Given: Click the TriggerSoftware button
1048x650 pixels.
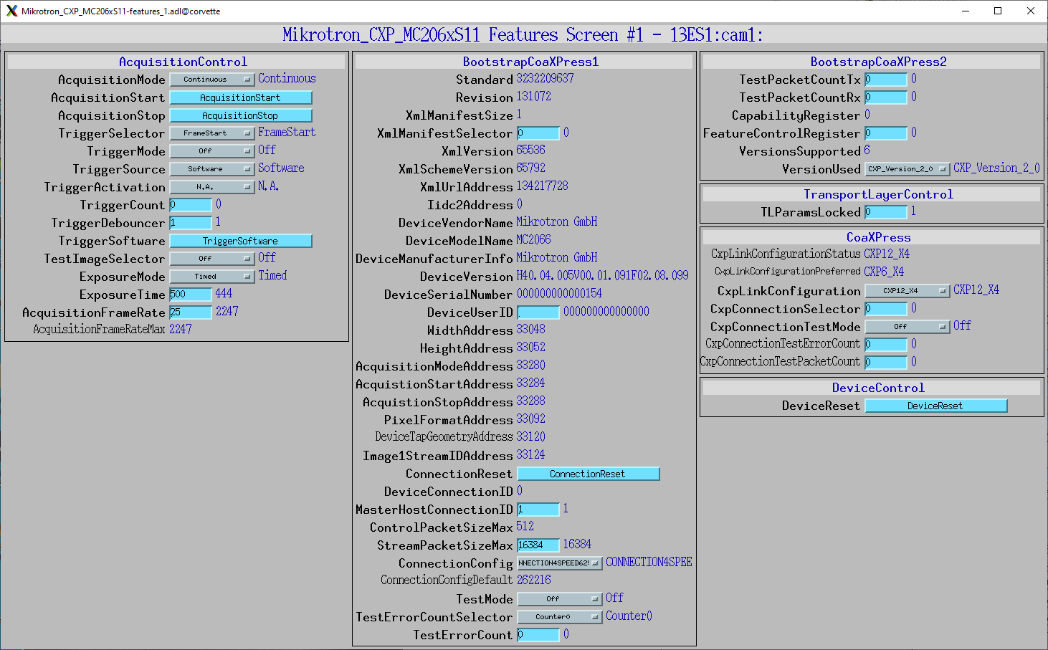Looking at the screenshot, I should click(241, 241).
